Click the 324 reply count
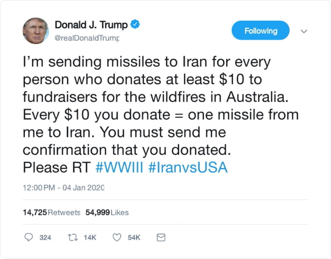The width and height of the screenshot is (331, 259). [45, 237]
